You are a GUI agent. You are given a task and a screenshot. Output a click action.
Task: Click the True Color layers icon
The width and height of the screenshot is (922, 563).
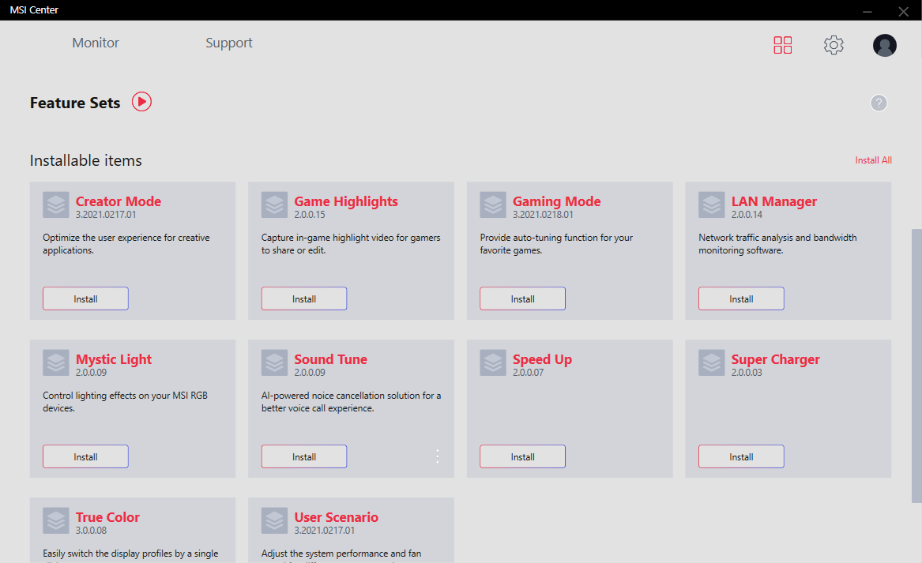tap(56, 521)
